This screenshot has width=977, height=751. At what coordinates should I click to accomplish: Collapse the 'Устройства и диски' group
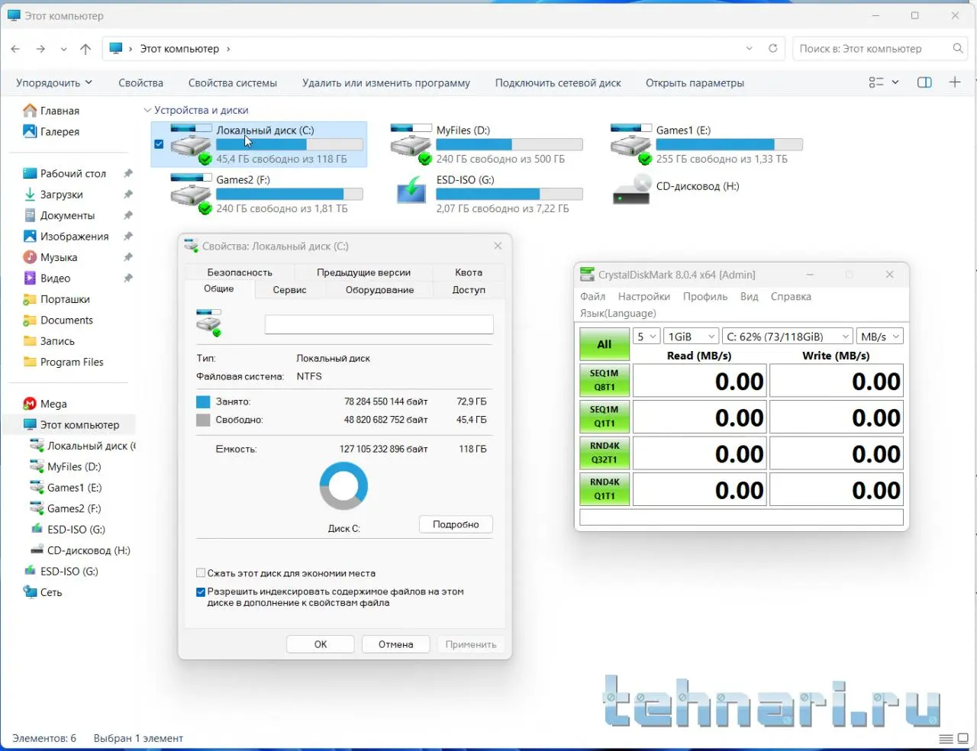(147, 110)
